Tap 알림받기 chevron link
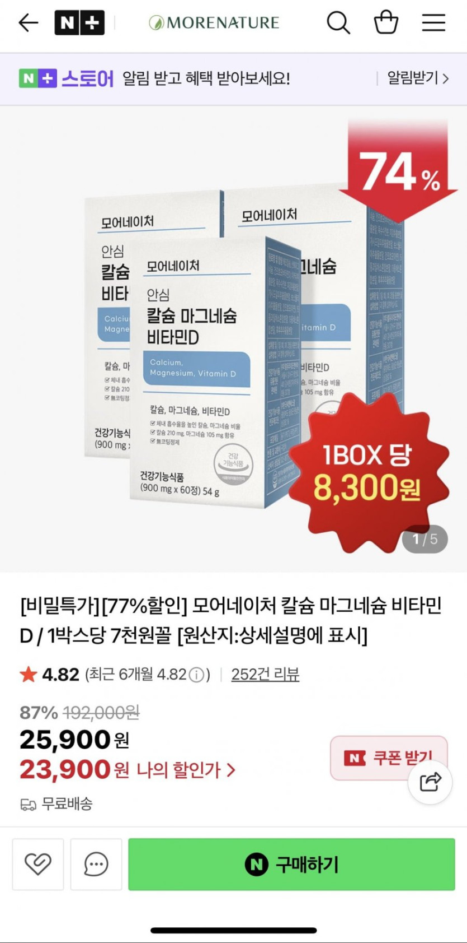Screen dimensions: 467x943 [x=418, y=78]
